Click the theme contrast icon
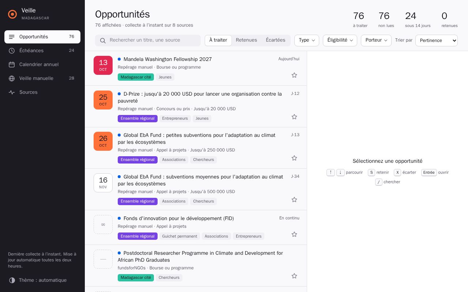Viewport: 468px width, 292px height. click(12, 280)
